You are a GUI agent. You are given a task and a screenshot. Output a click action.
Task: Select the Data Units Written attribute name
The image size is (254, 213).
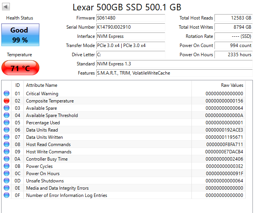click(45, 137)
